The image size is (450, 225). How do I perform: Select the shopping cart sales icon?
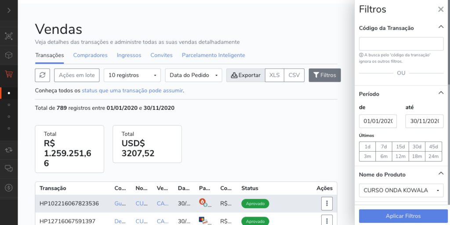[x=9, y=74]
